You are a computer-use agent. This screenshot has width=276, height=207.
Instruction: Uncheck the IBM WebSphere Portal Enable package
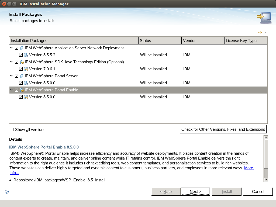point(16,90)
